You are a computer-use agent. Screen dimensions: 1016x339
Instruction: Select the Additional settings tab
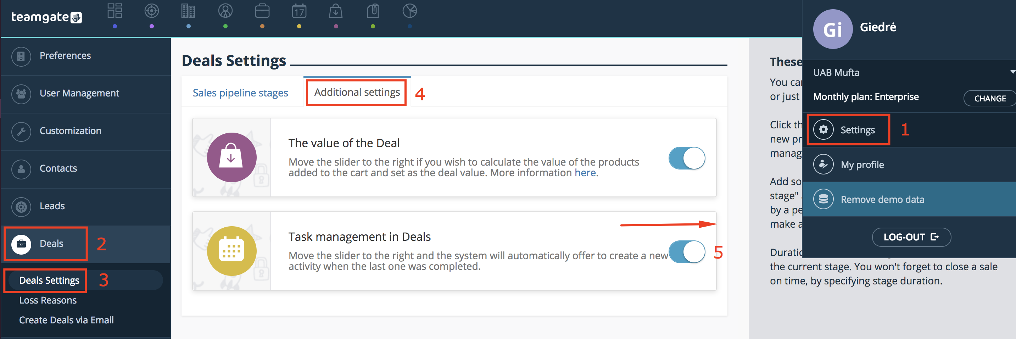[x=357, y=92]
